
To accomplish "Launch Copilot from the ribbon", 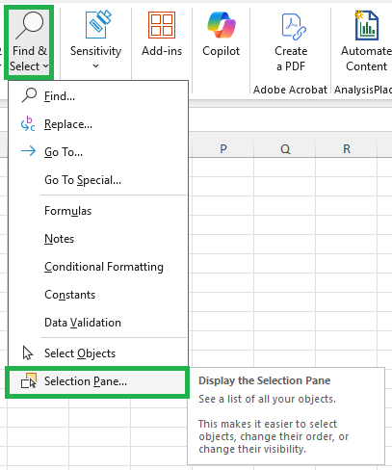I will [x=221, y=35].
